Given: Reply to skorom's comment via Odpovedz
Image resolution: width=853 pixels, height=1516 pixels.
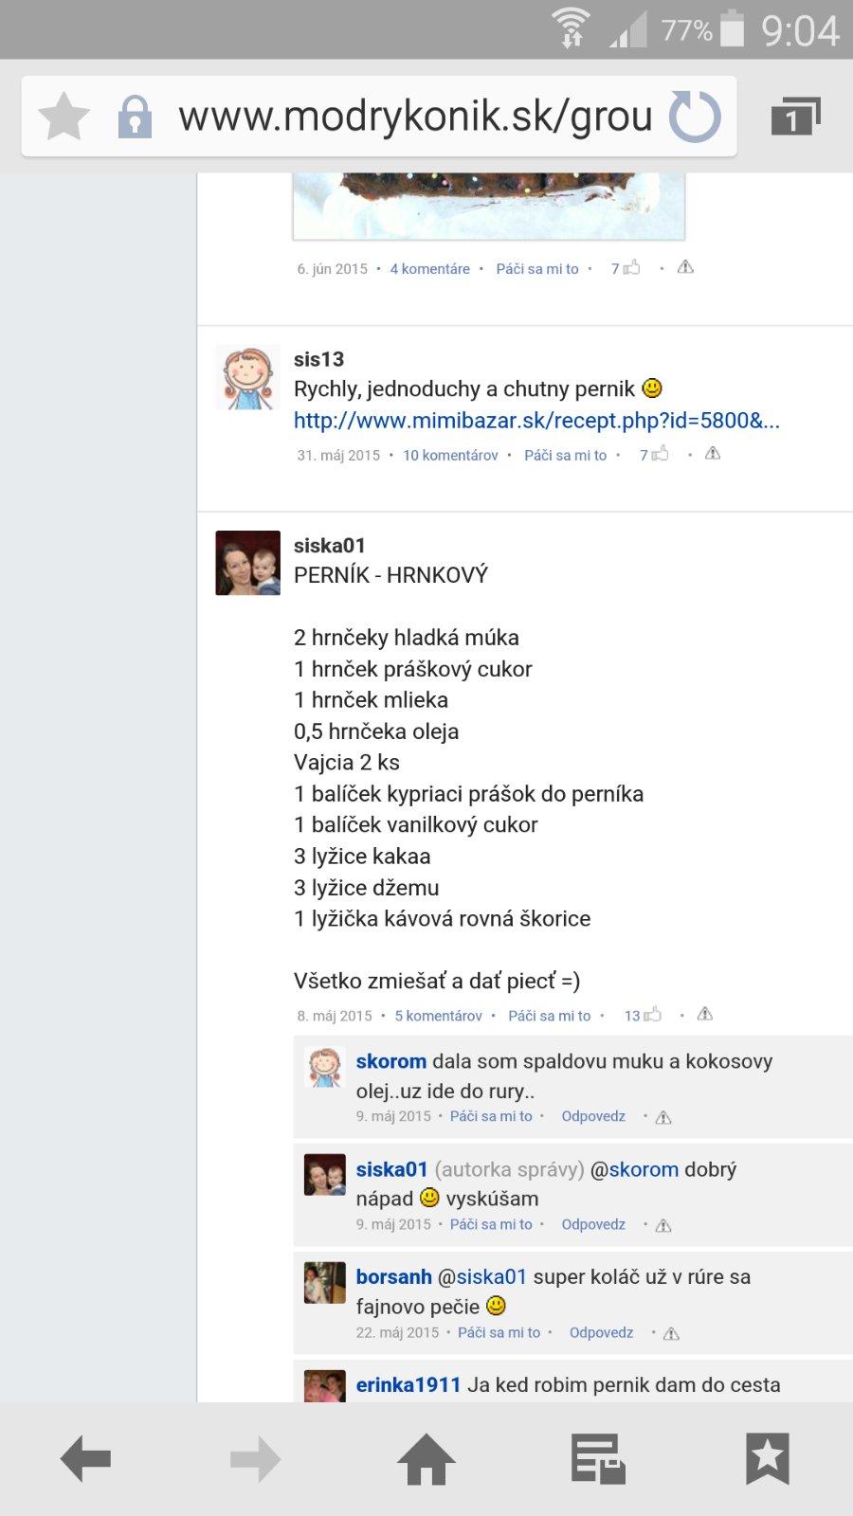Looking at the screenshot, I should [593, 1116].
